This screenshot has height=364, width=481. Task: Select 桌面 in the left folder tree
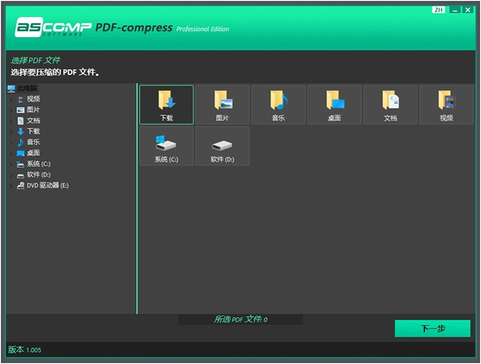point(33,153)
